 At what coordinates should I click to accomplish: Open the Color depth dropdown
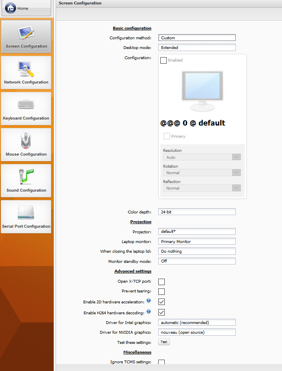pos(197,211)
